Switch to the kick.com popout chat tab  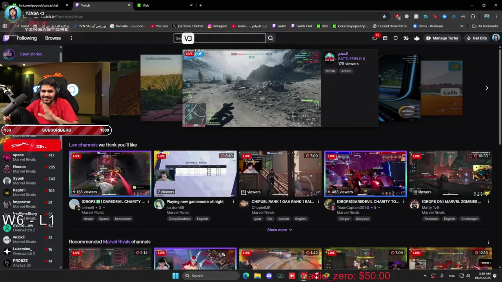coord(38,5)
